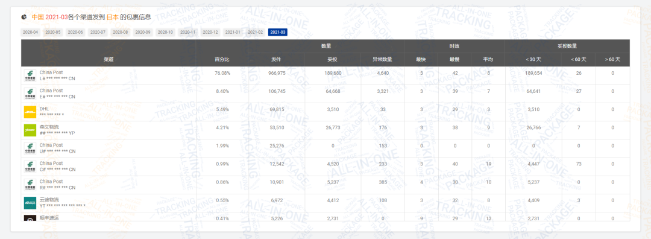Click the China Post E# row logo
Screen dimensions: 651x239
coord(30,94)
